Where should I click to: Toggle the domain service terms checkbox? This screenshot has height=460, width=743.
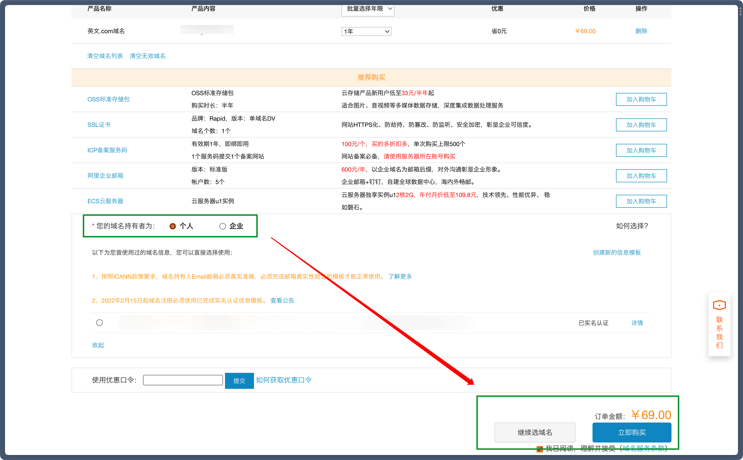tap(539, 449)
